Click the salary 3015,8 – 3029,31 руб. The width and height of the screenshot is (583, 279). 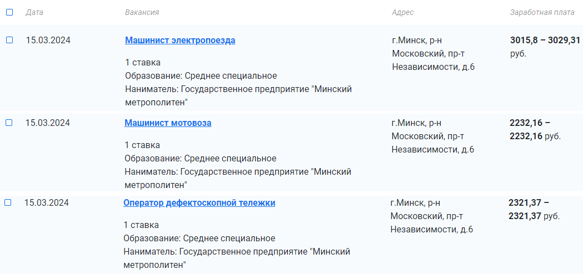pyautogui.click(x=545, y=47)
